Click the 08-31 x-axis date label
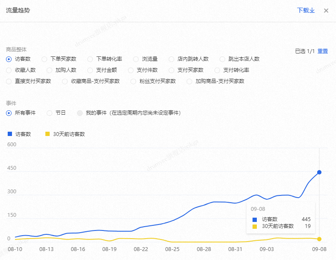This screenshot has width=336, height=260. click(x=235, y=249)
